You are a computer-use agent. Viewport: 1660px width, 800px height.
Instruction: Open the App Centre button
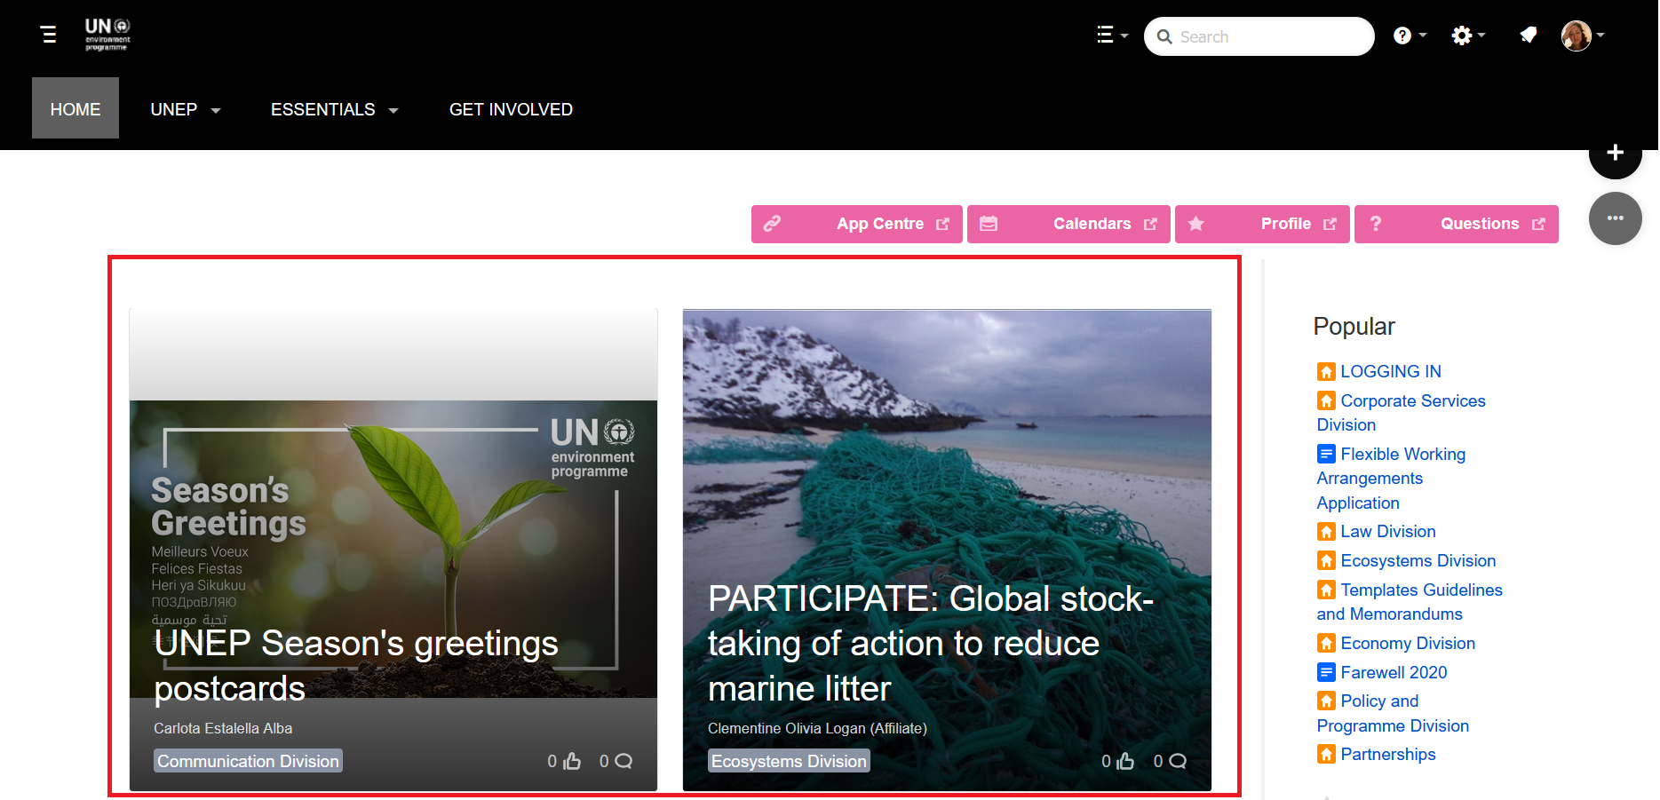pos(857,224)
